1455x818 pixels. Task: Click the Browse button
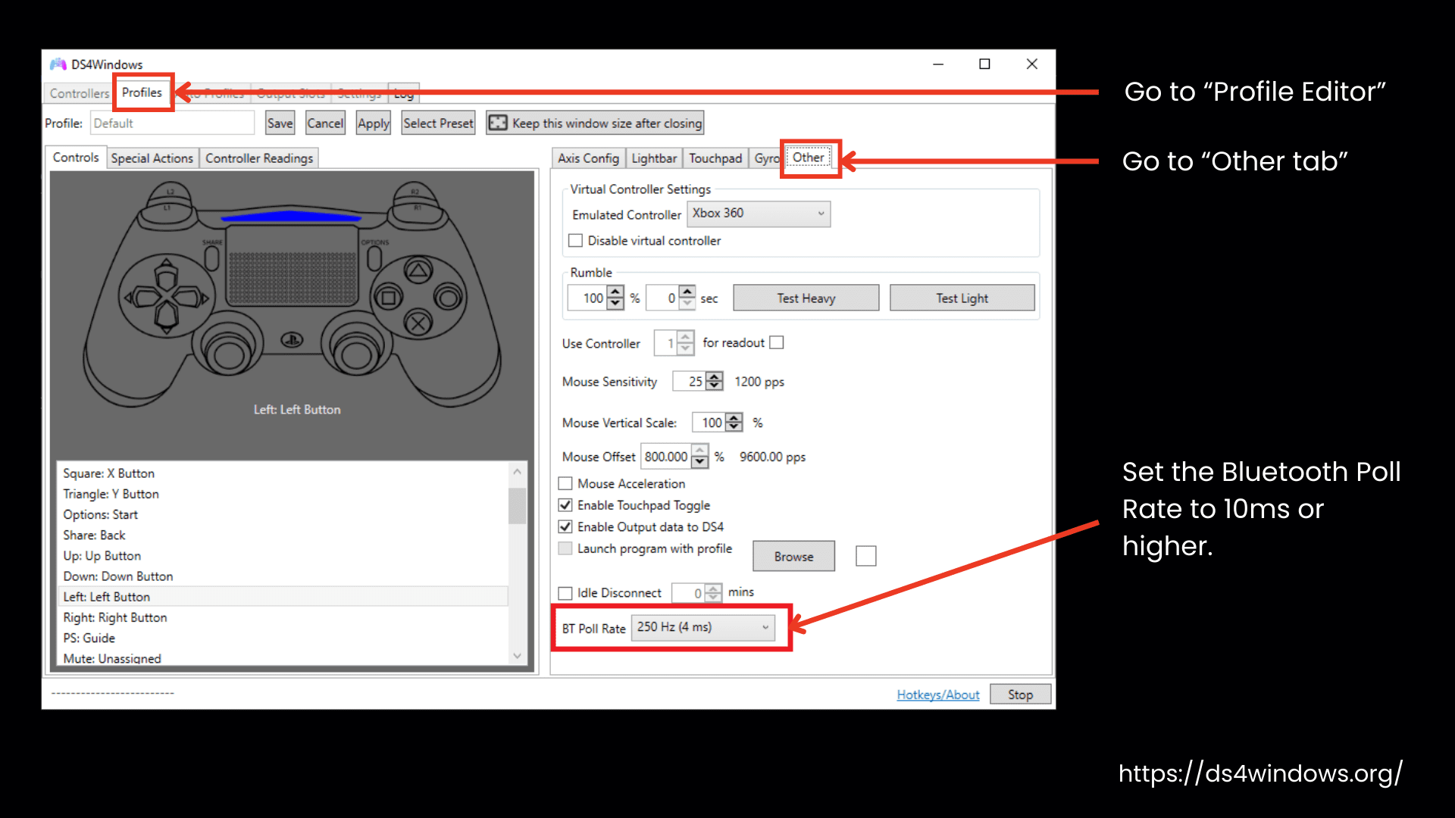[x=793, y=557]
